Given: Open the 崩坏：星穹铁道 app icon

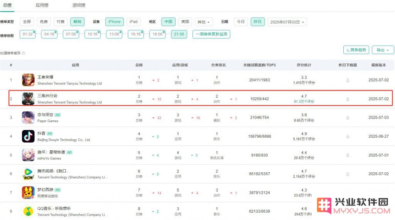Looking at the screenshot, I should 28,155.
